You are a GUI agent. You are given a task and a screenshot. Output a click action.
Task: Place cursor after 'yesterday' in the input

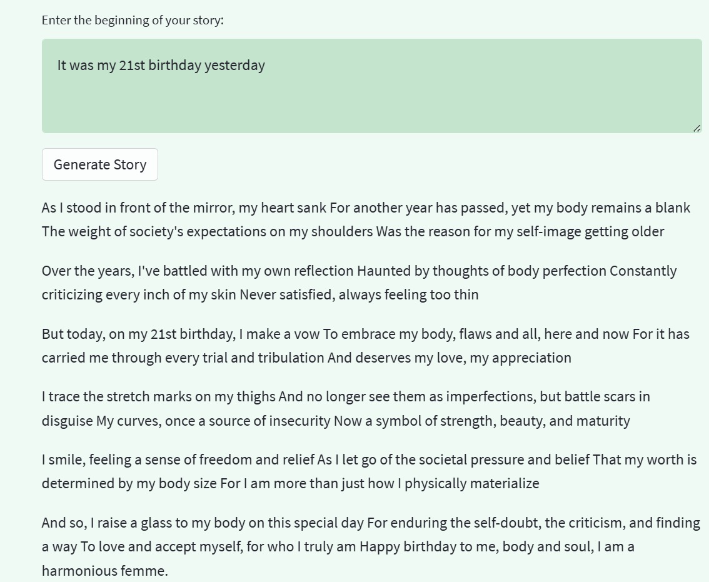(266, 65)
